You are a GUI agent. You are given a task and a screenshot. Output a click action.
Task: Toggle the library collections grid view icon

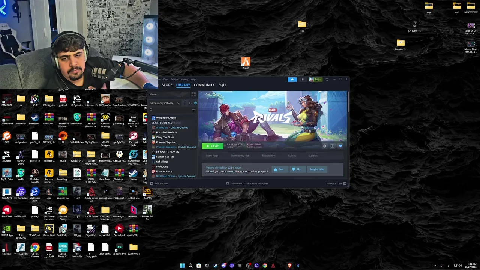click(x=193, y=94)
